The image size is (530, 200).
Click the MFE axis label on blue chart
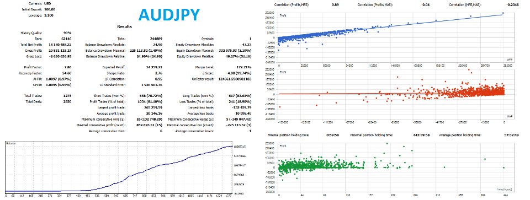point(510,60)
